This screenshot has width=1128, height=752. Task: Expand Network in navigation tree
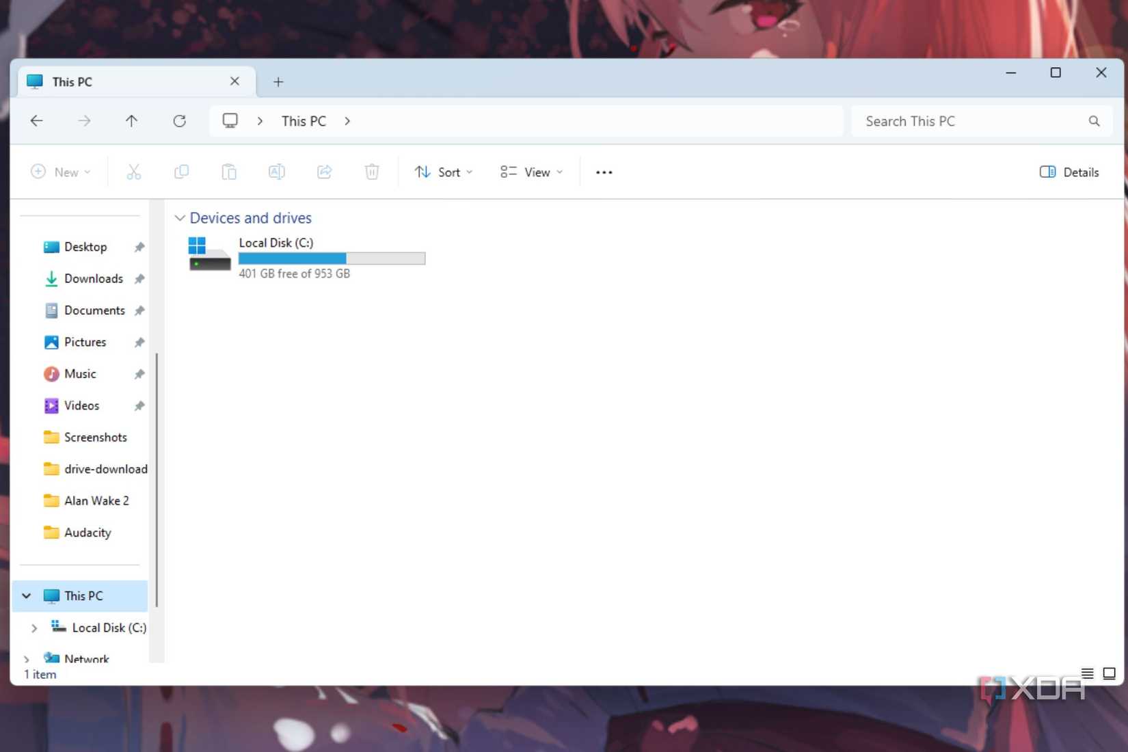tap(27, 659)
